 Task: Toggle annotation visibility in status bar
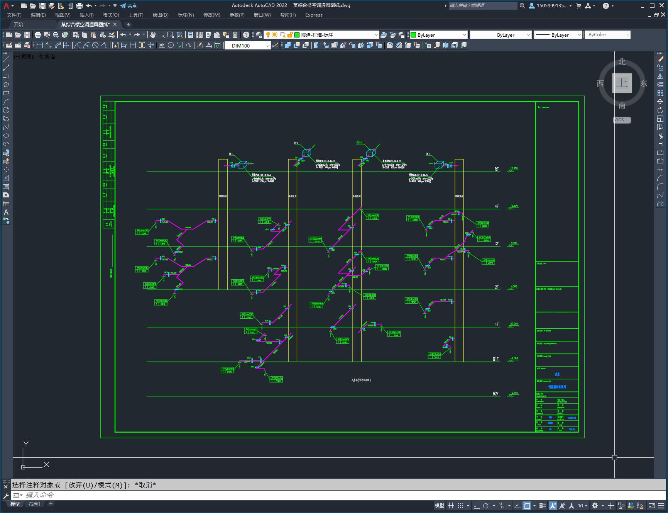pyautogui.click(x=553, y=505)
